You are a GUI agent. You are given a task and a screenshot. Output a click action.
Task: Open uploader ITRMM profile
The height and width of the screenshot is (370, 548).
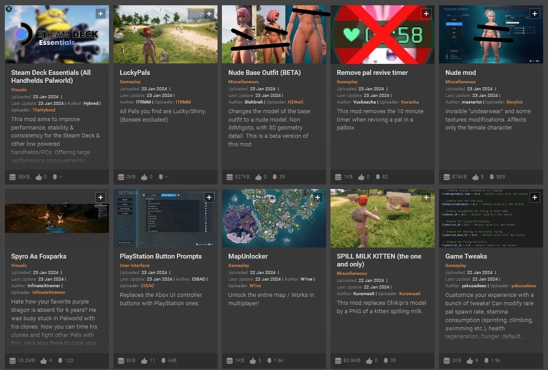tap(183, 102)
